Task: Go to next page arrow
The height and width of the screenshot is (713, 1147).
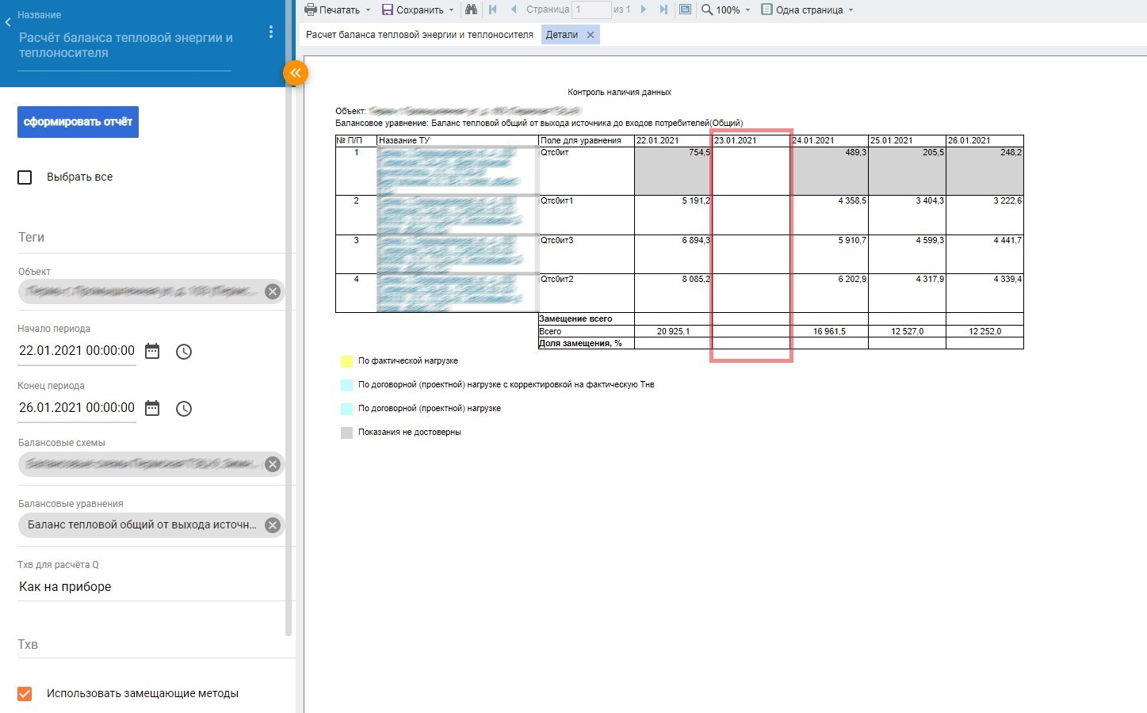Action: pos(643,10)
